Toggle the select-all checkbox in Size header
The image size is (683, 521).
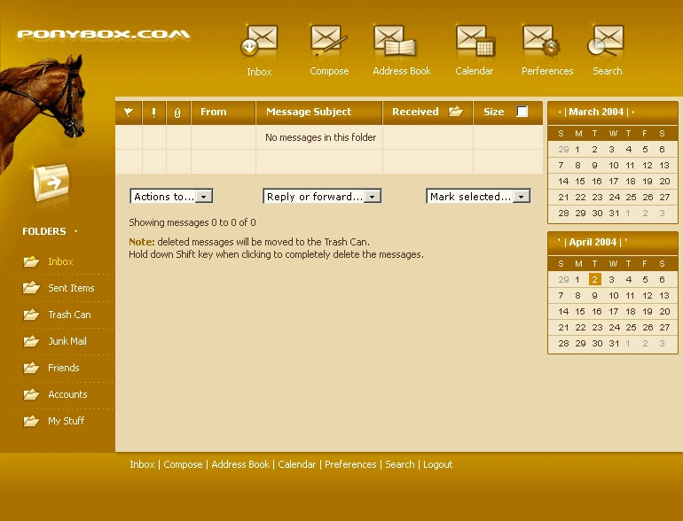tap(522, 112)
